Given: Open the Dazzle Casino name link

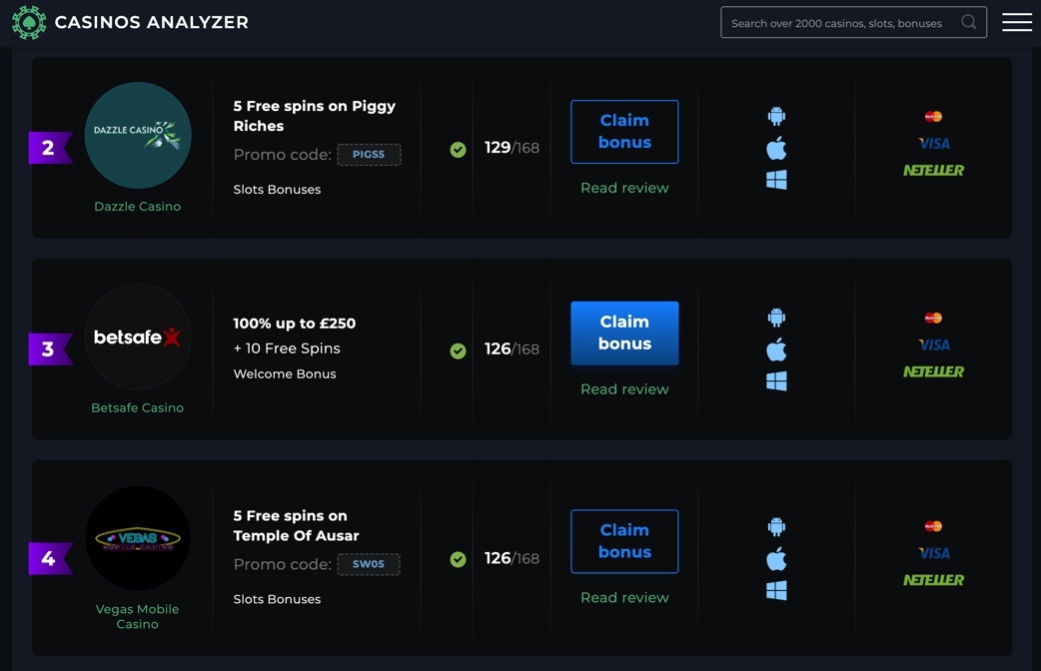Looking at the screenshot, I should pos(138,207).
